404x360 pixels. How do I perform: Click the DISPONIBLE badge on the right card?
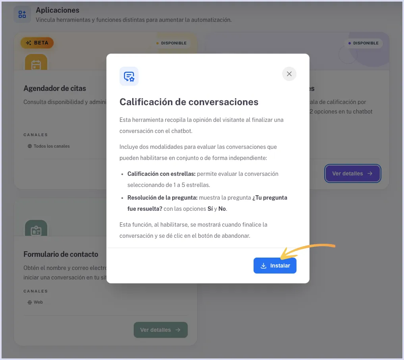[x=363, y=43]
